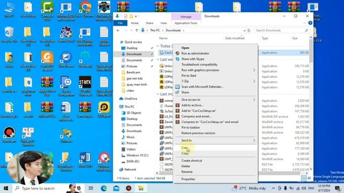Show hidden system tray icons chevron

tap(273, 188)
